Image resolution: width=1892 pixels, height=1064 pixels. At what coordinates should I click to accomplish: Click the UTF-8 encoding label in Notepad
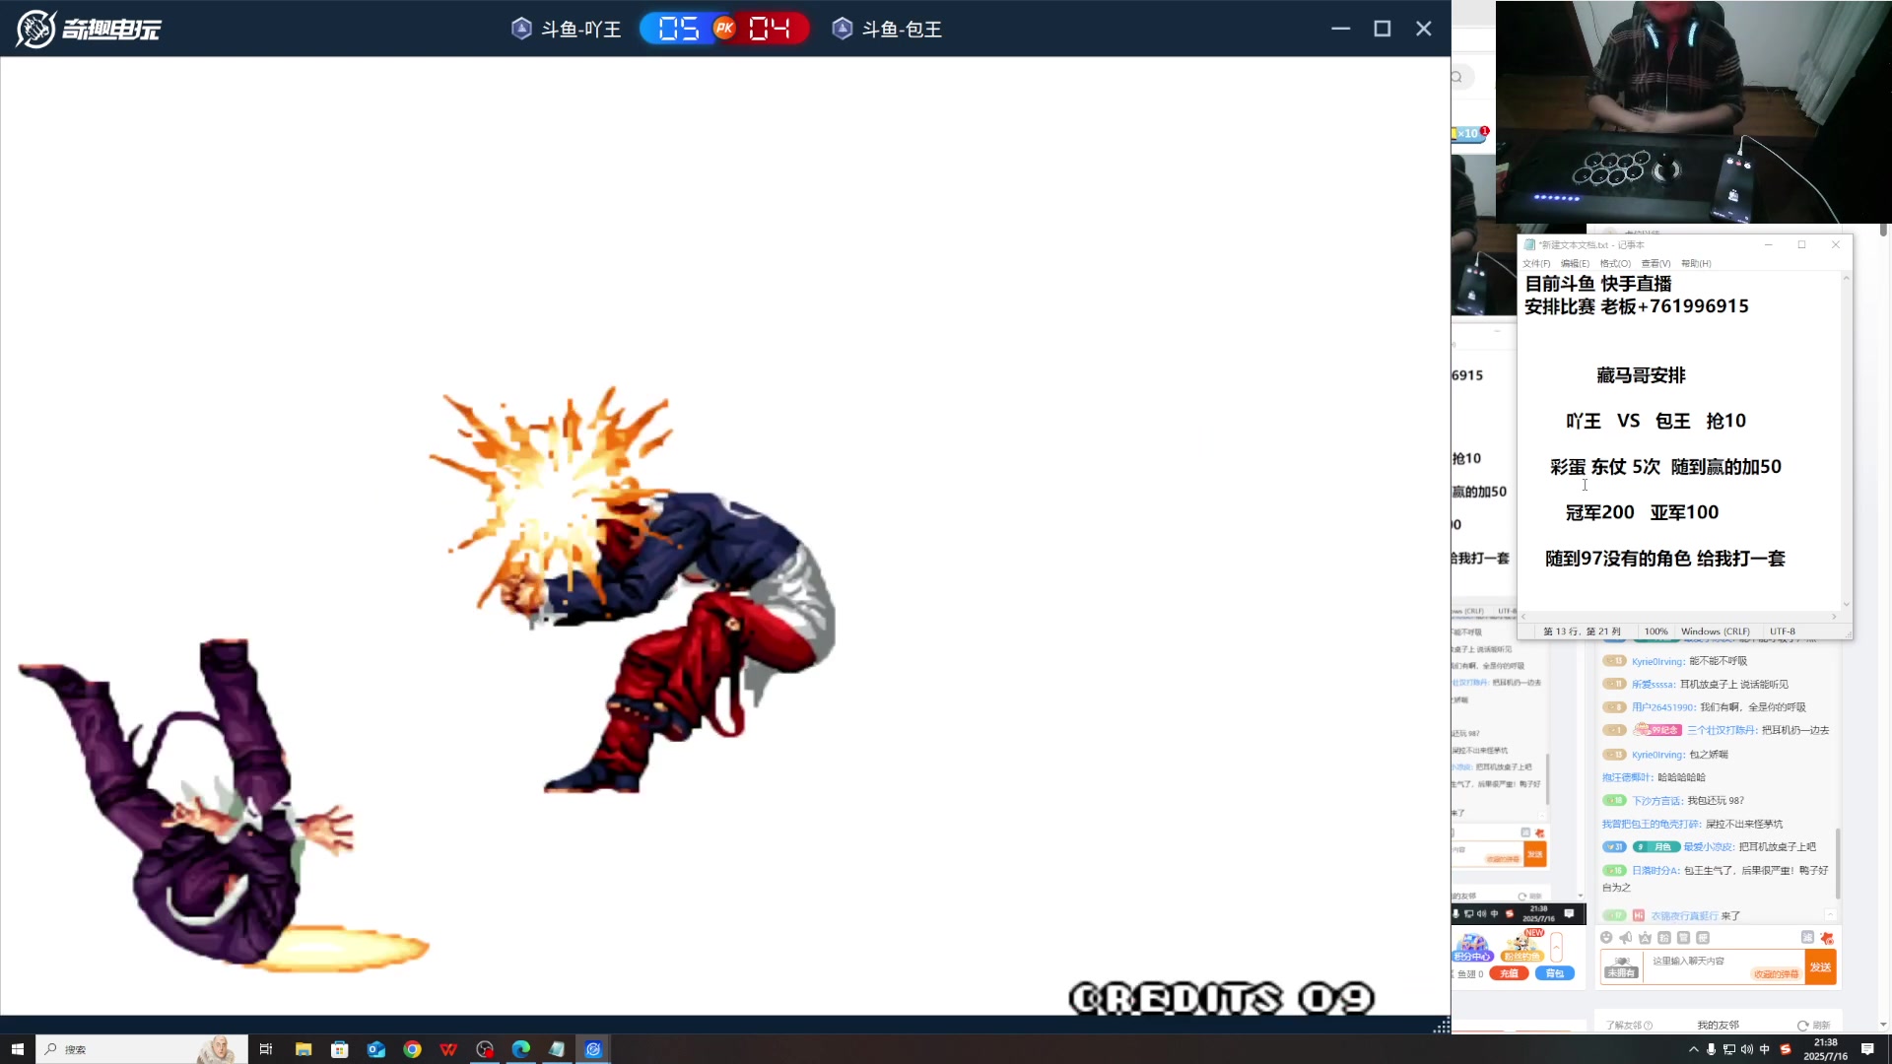coord(1782,632)
